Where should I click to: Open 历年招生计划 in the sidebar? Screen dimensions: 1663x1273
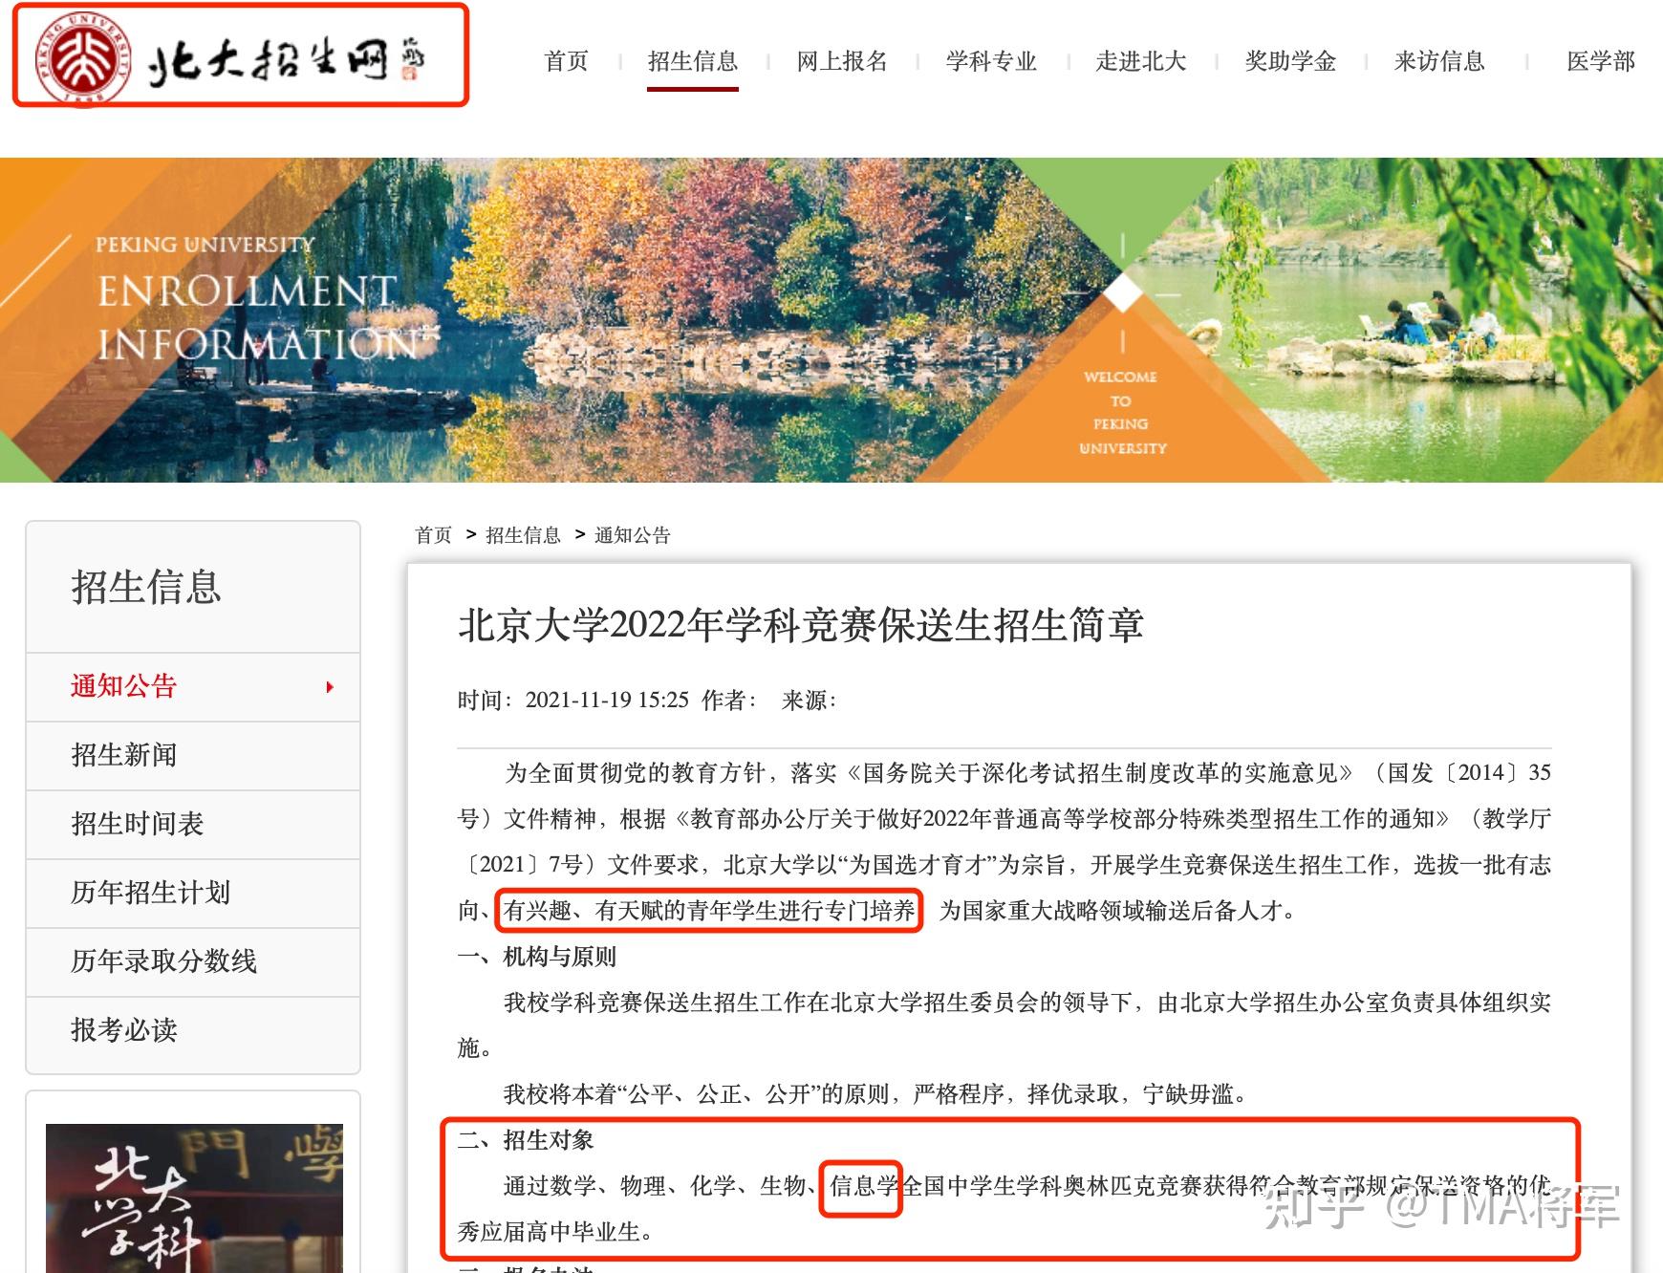click(193, 893)
